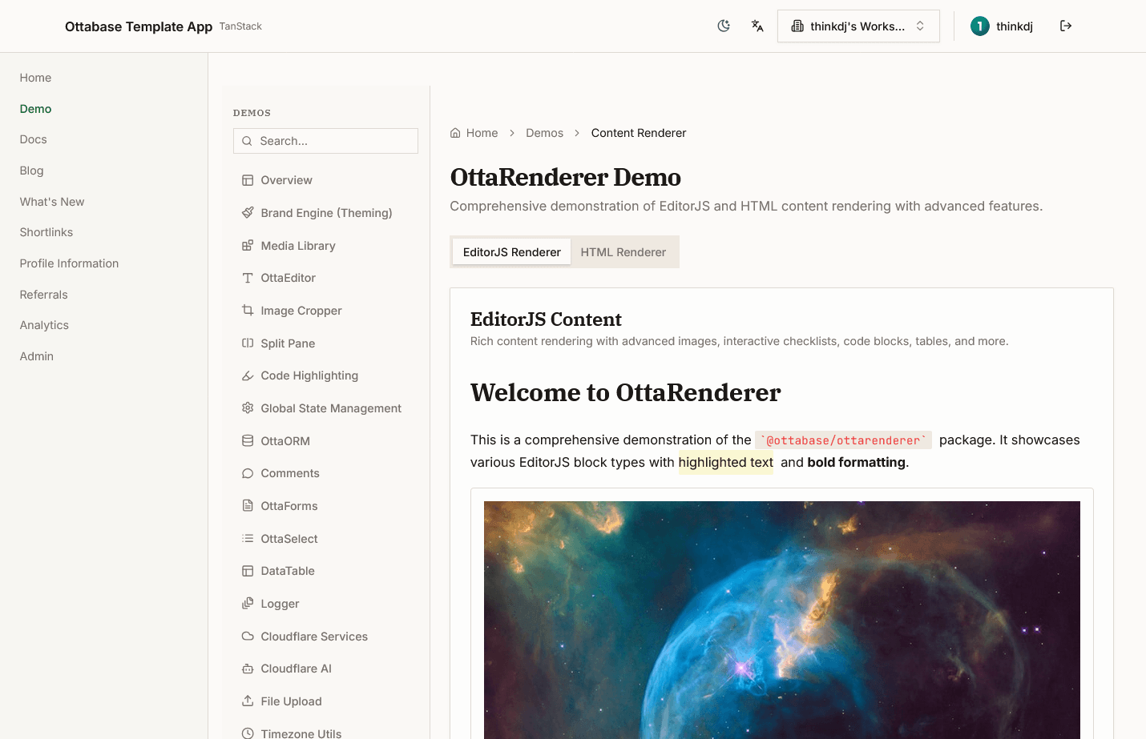Viewport: 1146px width, 739px height.
Task: Click the highlighted text span
Action: point(726,463)
